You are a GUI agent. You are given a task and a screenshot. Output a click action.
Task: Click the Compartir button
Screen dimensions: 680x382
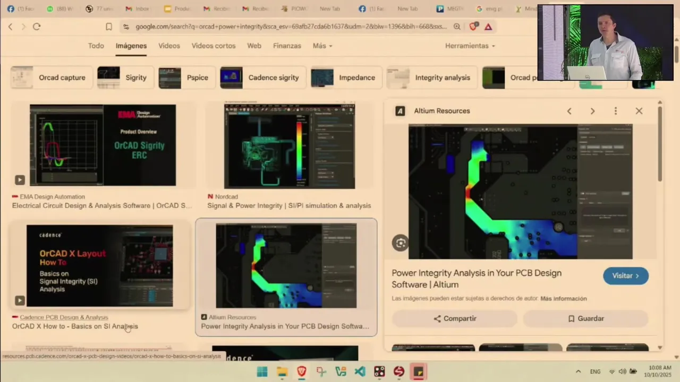[x=455, y=318]
